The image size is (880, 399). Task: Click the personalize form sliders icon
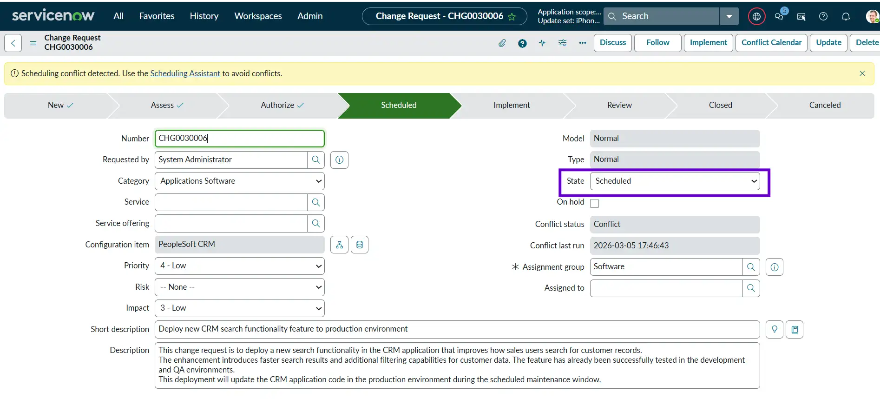[x=562, y=43]
